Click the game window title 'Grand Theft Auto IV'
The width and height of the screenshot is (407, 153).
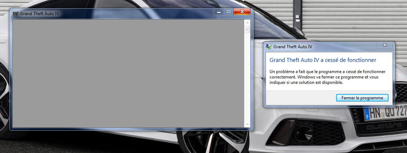click(x=39, y=14)
